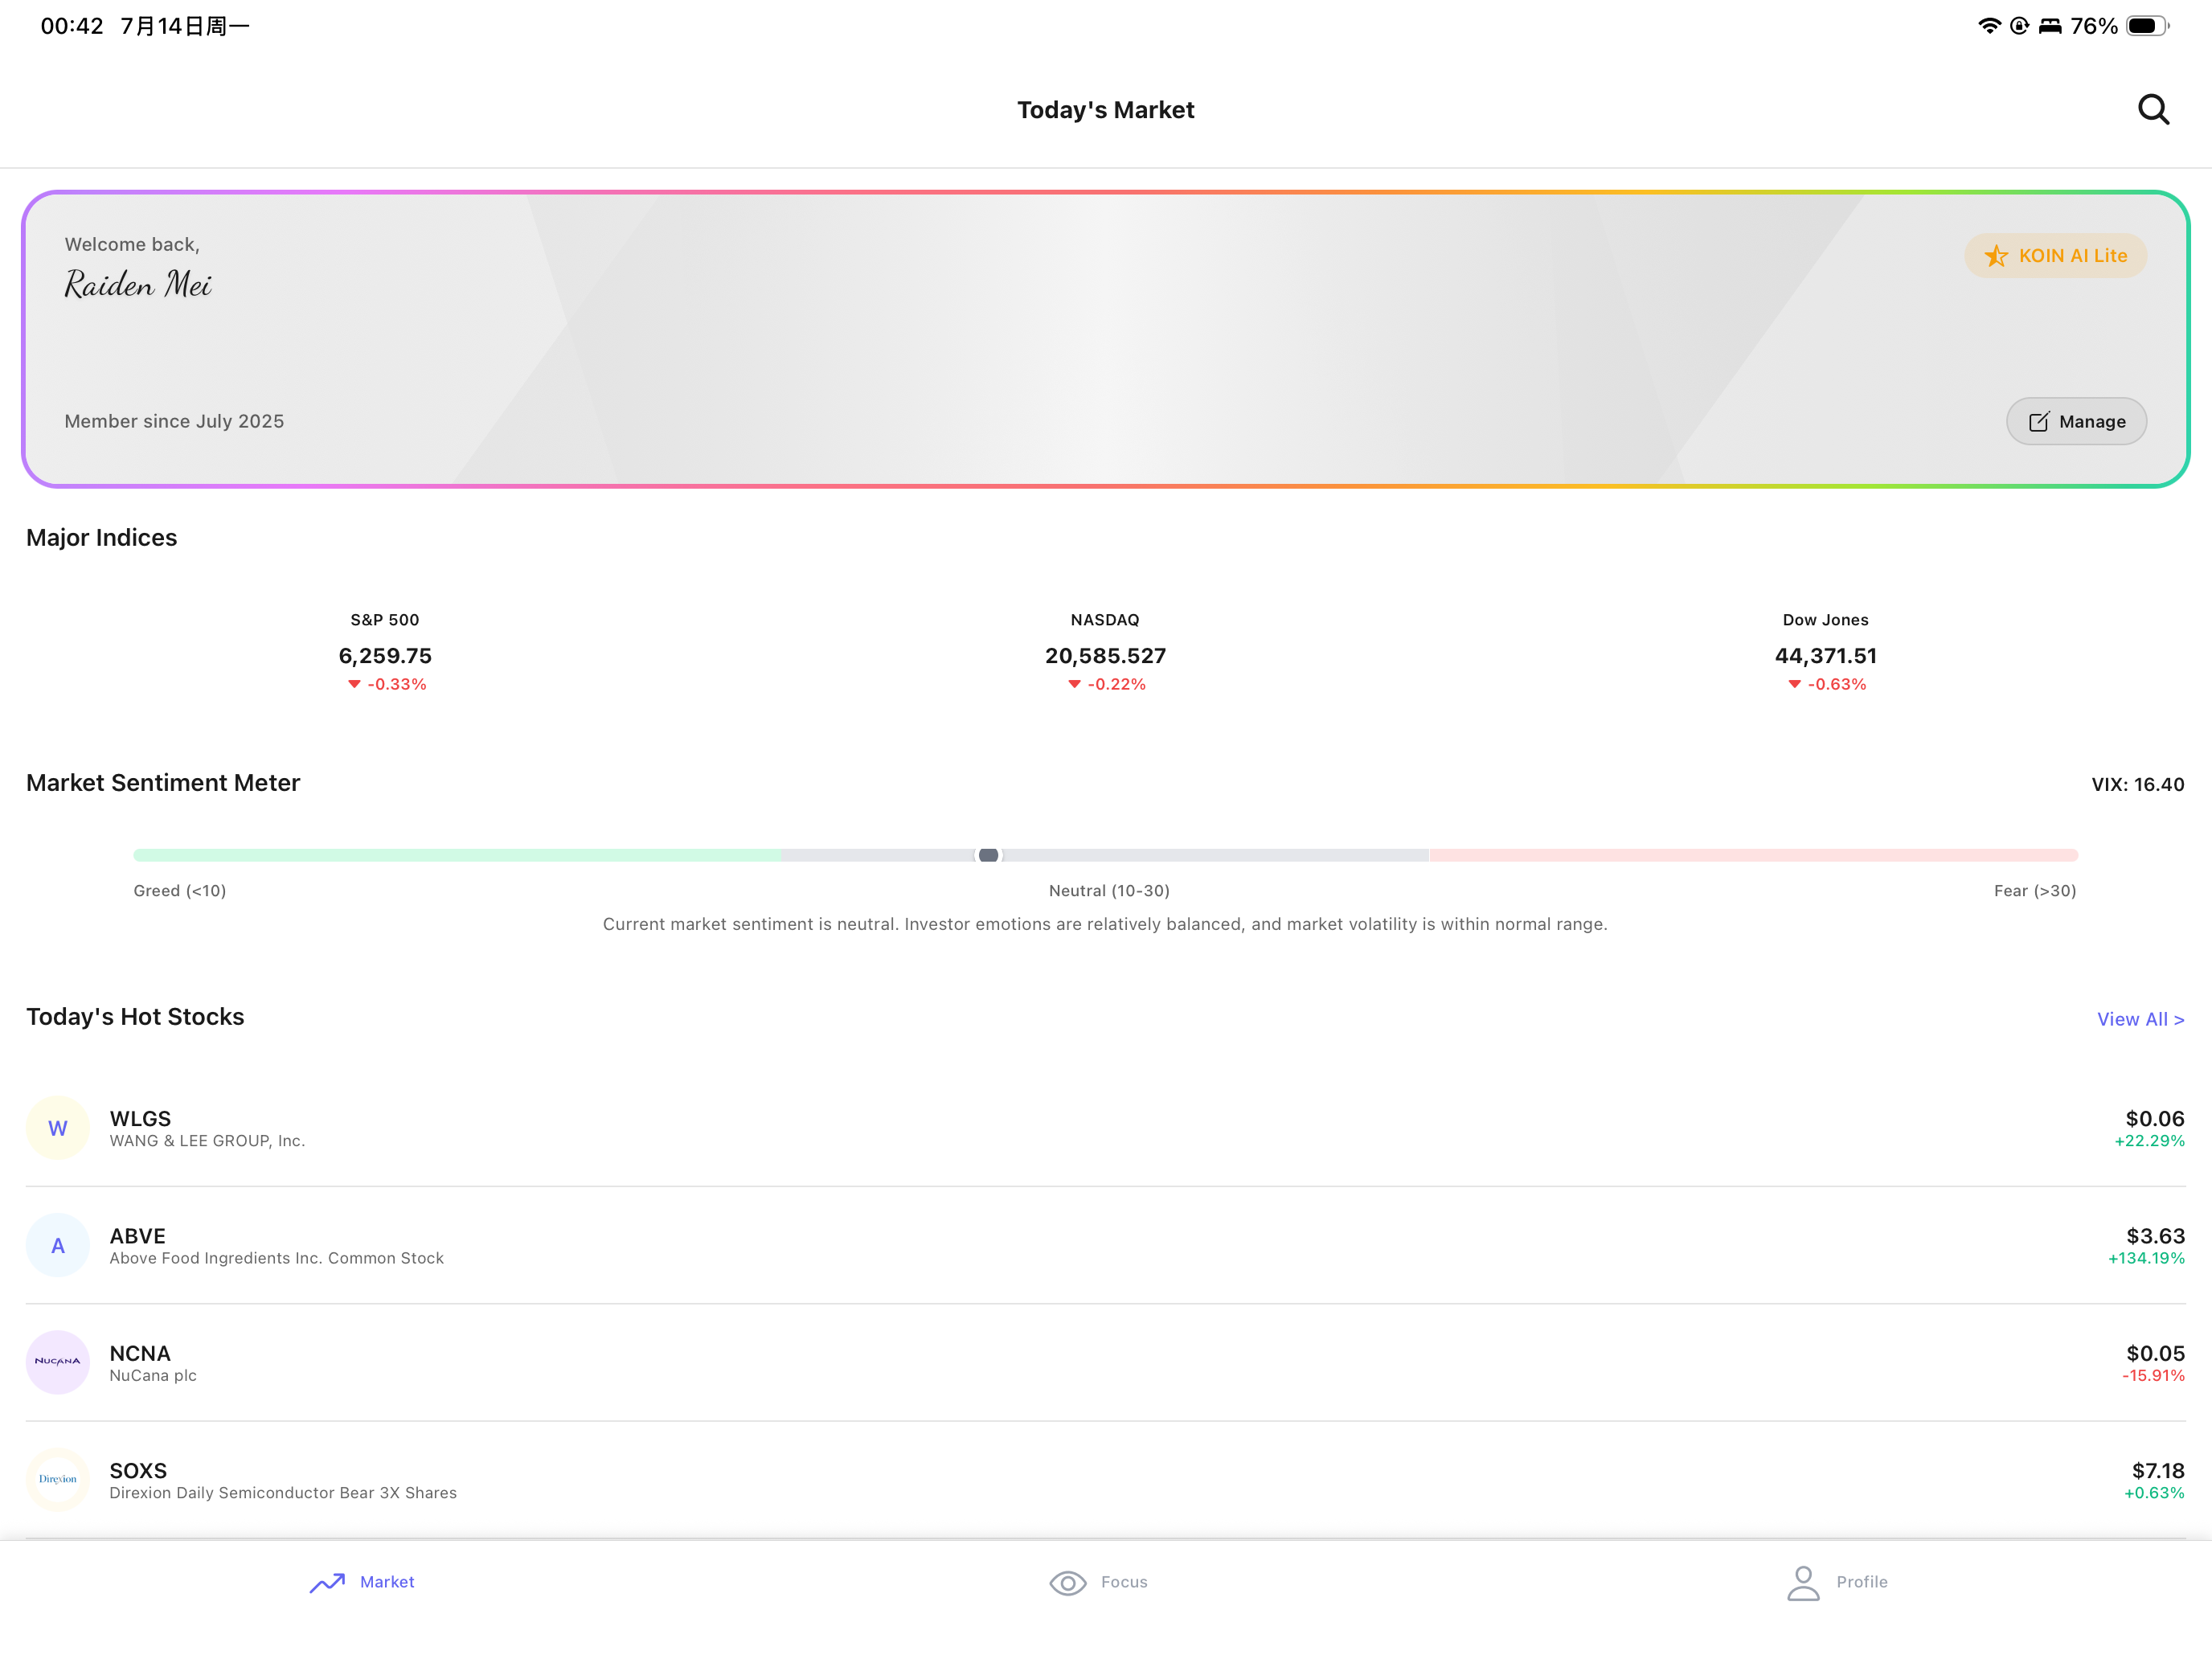The image size is (2212, 1659).
Task: Select Direxion Daily Semiconductor Bear row text
Action: pos(283,1493)
